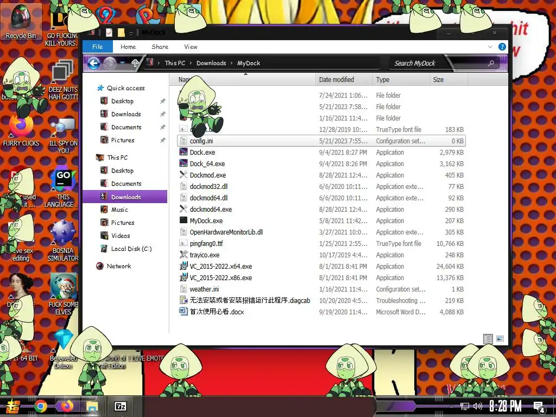Open the quick access toolbar dropdown arrow
Viewport: 556px width, 417px height.
point(131,33)
